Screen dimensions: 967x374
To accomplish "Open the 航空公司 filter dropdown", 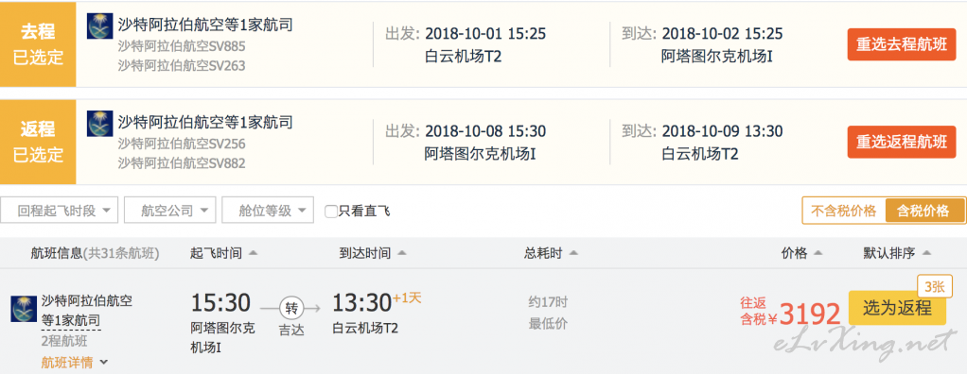I will pyautogui.click(x=170, y=211).
